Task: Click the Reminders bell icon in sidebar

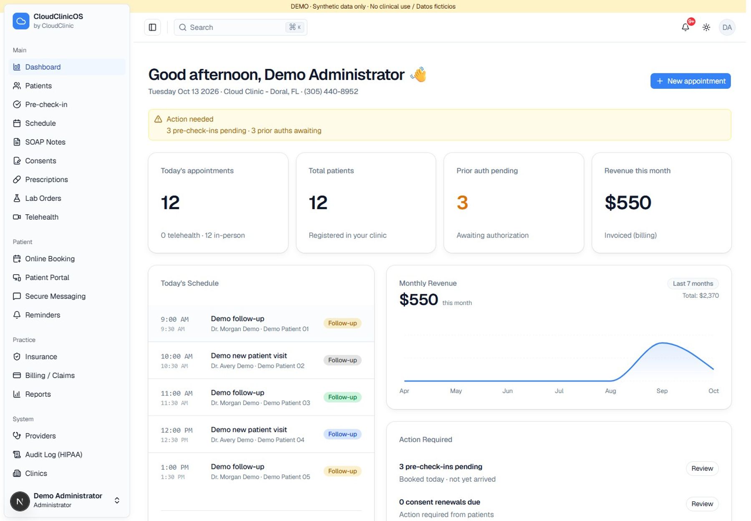Action: tap(17, 315)
